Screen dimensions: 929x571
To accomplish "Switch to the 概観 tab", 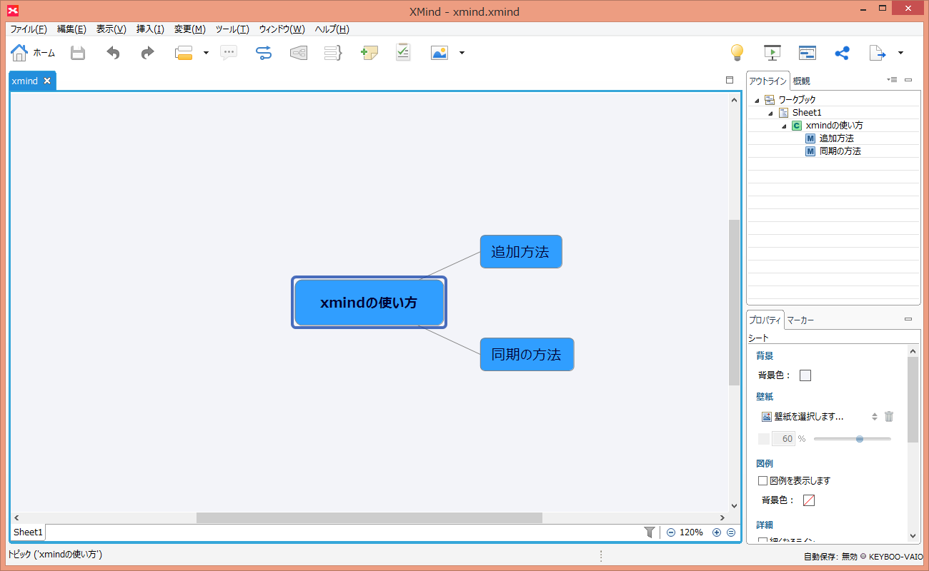I will (x=801, y=81).
